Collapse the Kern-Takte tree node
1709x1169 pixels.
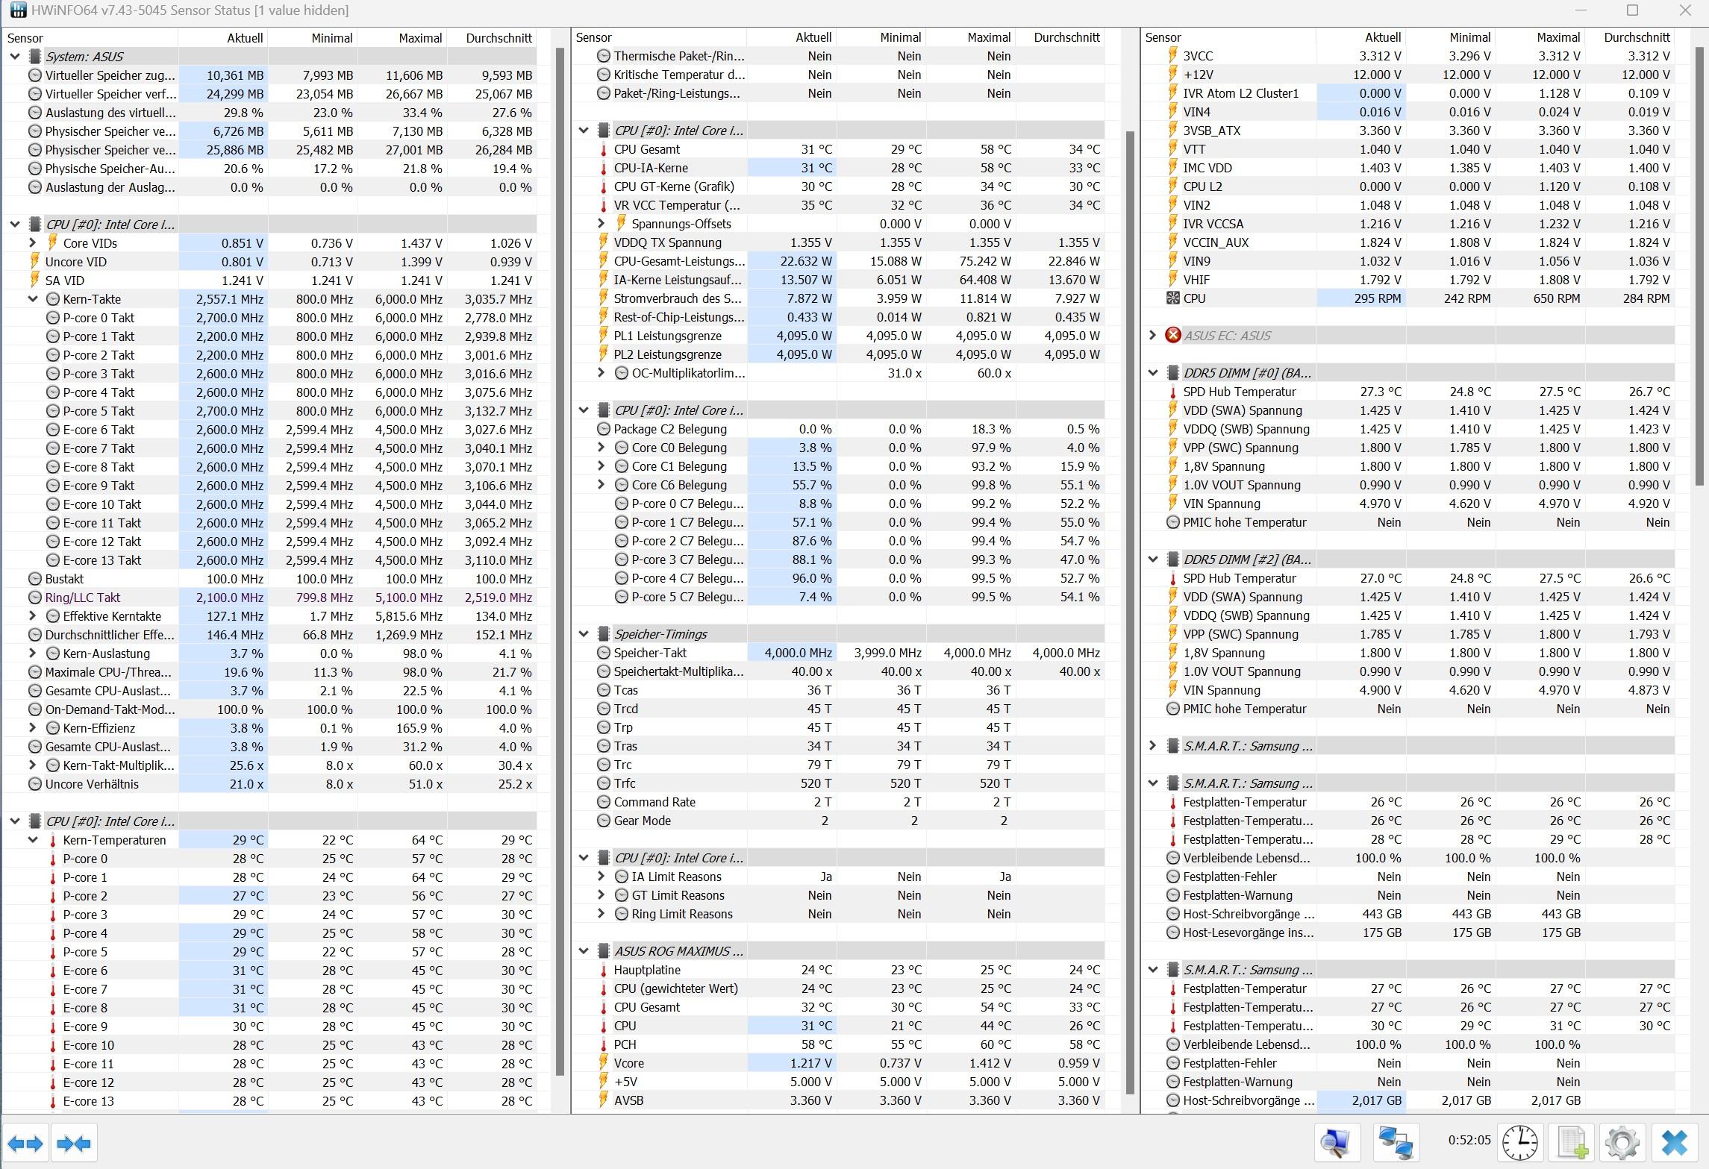(33, 299)
